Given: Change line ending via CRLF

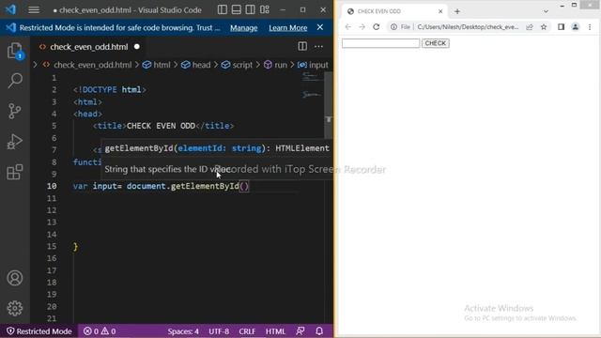Looking at the screenshot, I should tap(247, 331).
